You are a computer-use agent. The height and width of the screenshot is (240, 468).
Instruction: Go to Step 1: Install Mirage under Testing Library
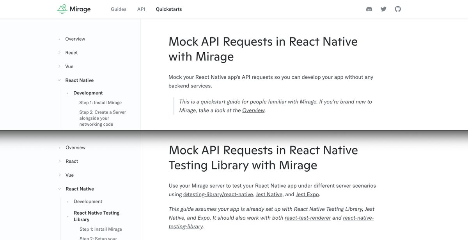point(101,229)
